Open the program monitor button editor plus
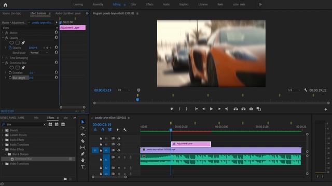The width and height of the screenshot is (332, 186). [326, 109]
